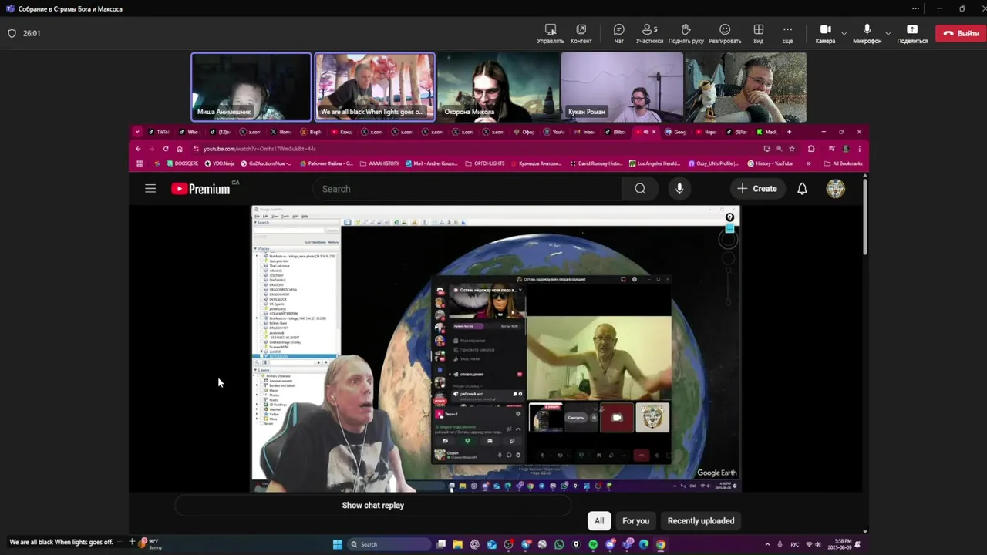Switch to the TikTok browser tab

(x=159, y=132)
